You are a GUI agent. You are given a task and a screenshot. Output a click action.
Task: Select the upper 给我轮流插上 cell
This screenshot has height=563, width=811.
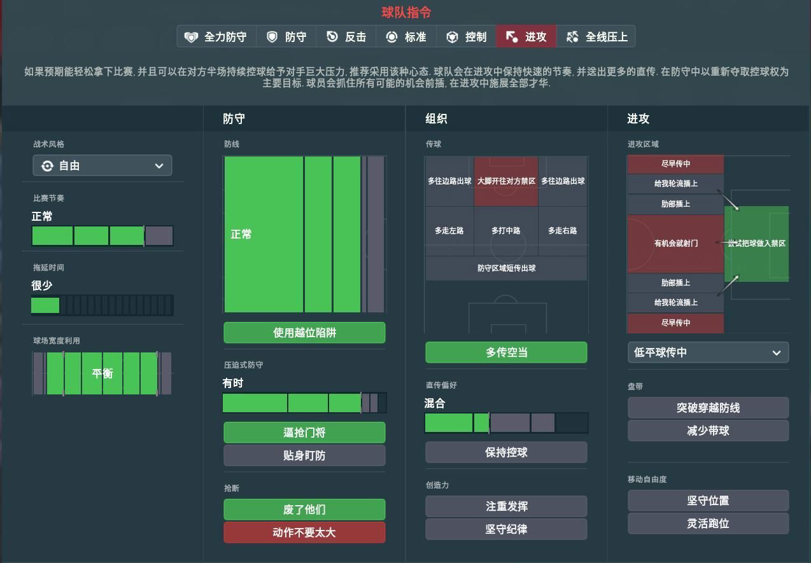[675, 184]
